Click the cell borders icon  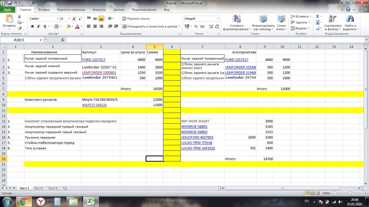click(57, 26)
